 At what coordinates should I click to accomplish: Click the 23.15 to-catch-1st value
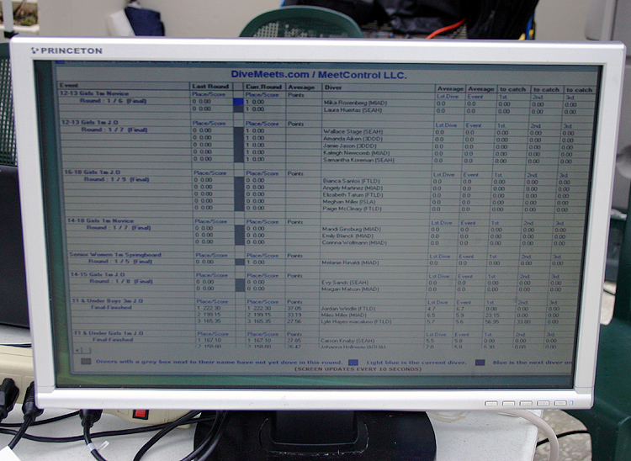pos(492,315)
